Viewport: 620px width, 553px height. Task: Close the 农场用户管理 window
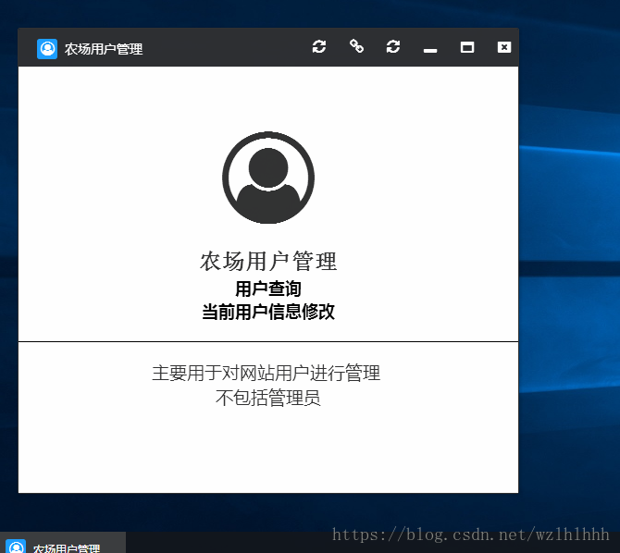point(503,47)
